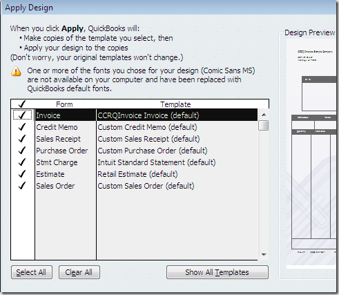
Task: Toggle the Purchase Order checkmark
Action: coord(22,151)
